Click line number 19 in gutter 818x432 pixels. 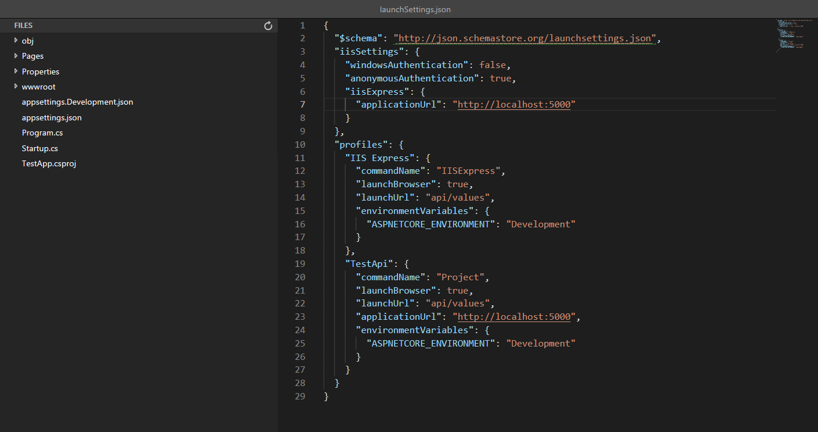pos(300,263)
